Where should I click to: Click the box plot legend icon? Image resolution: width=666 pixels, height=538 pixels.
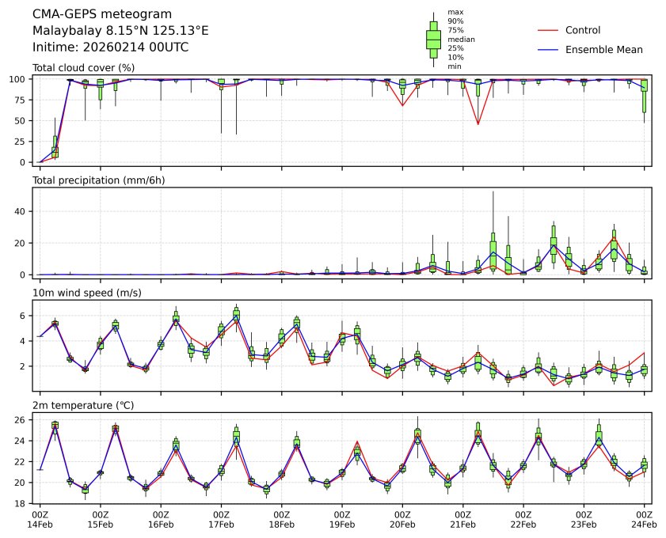433,40
